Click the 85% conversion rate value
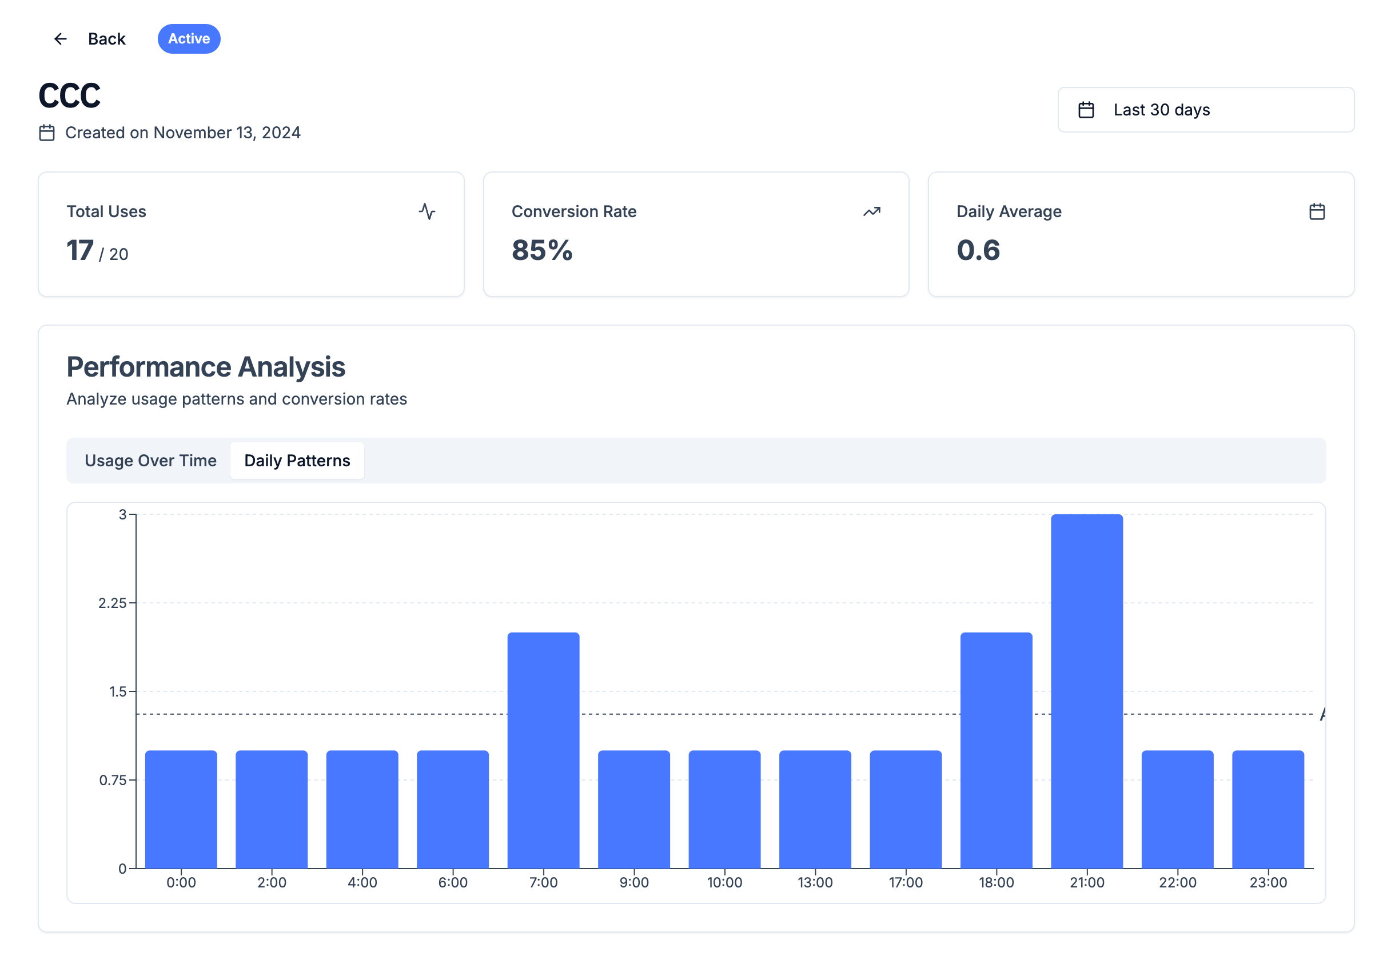1379x960 pixels. coord(541,250)
